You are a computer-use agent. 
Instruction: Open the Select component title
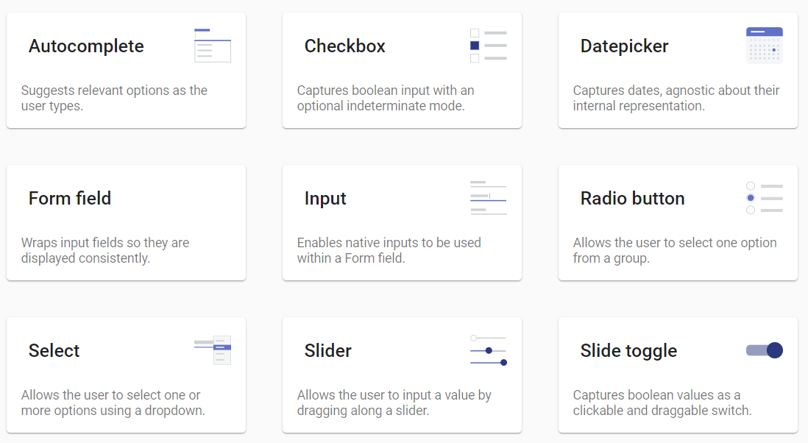54,350
